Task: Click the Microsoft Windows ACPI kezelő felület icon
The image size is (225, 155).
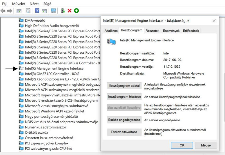Action: (x=21, y=111)
